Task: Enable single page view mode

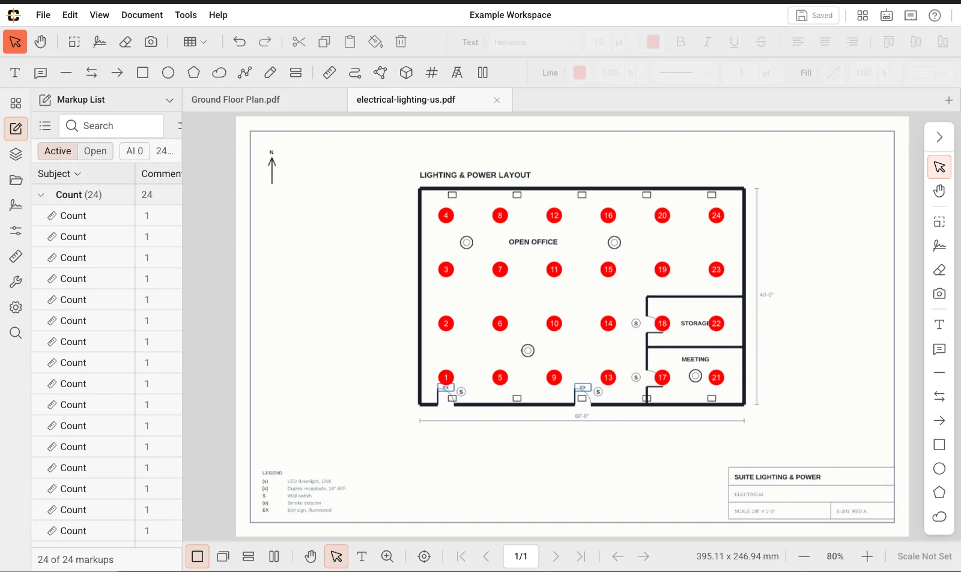Action: (197, 557)
